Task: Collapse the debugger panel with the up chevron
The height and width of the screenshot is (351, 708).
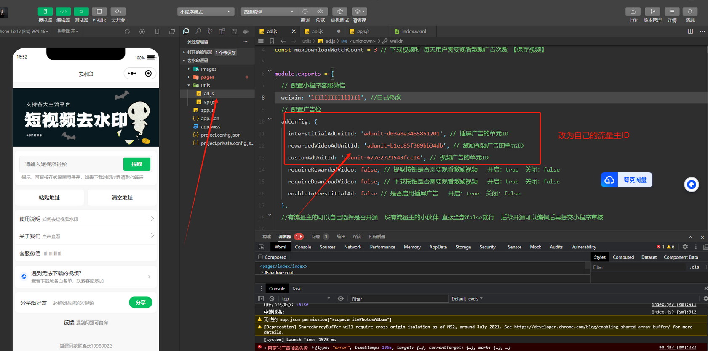Action: (690, 237)
